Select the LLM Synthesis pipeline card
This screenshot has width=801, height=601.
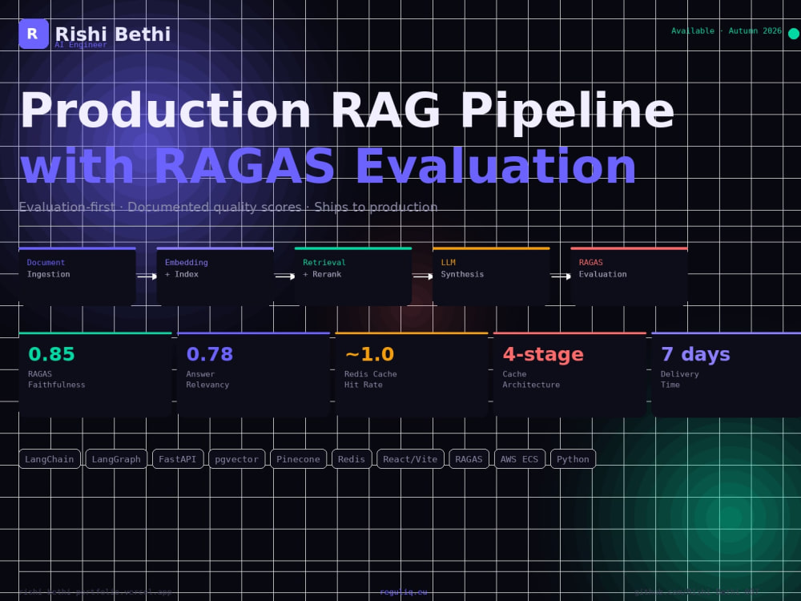(x=491, y=276)
